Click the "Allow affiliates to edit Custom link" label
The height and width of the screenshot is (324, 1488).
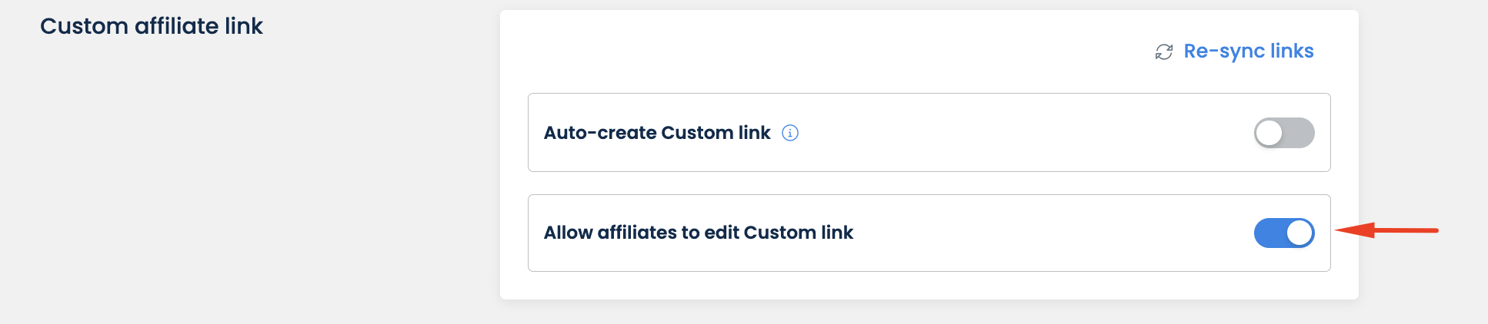(x=698, y=233)
